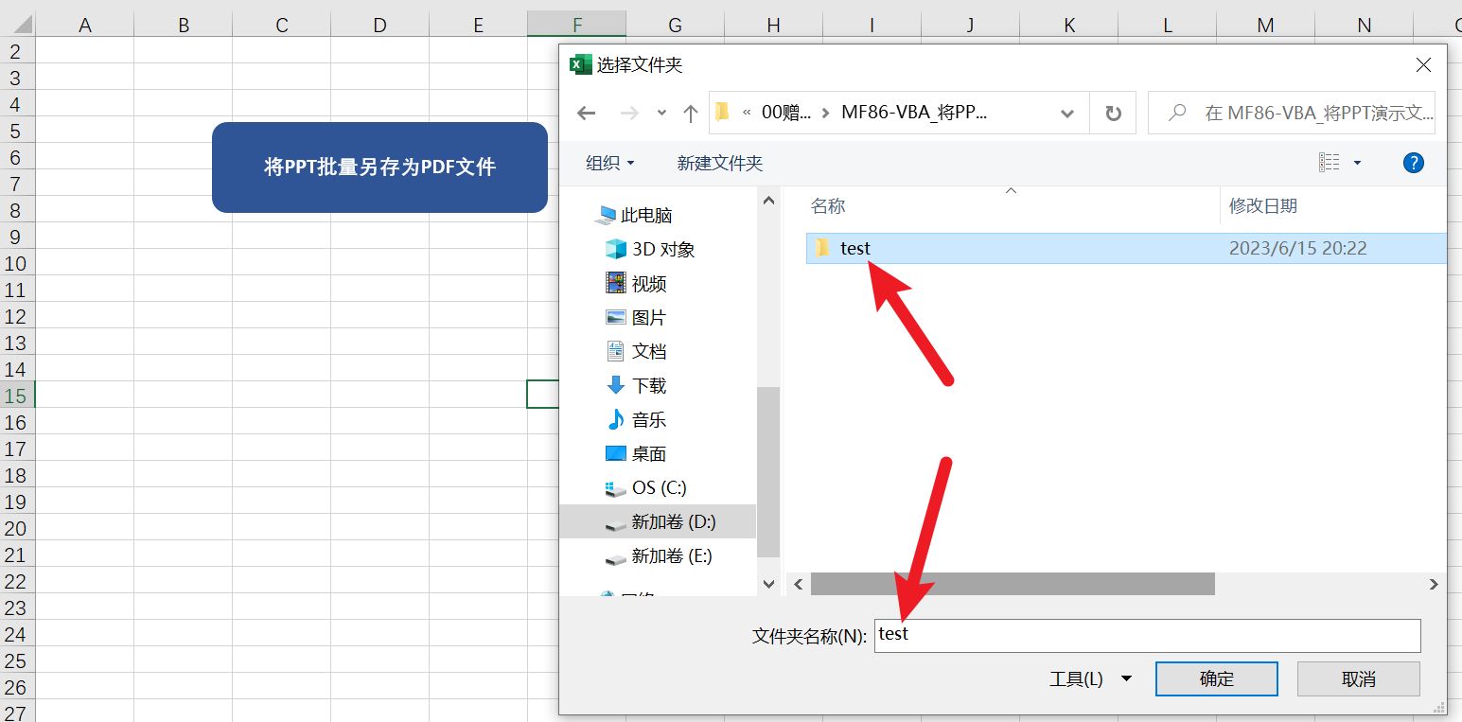This screenshot has width=1462, height=722.
Task: Click the Excel icon in dialog title
Action: [580, 64]
